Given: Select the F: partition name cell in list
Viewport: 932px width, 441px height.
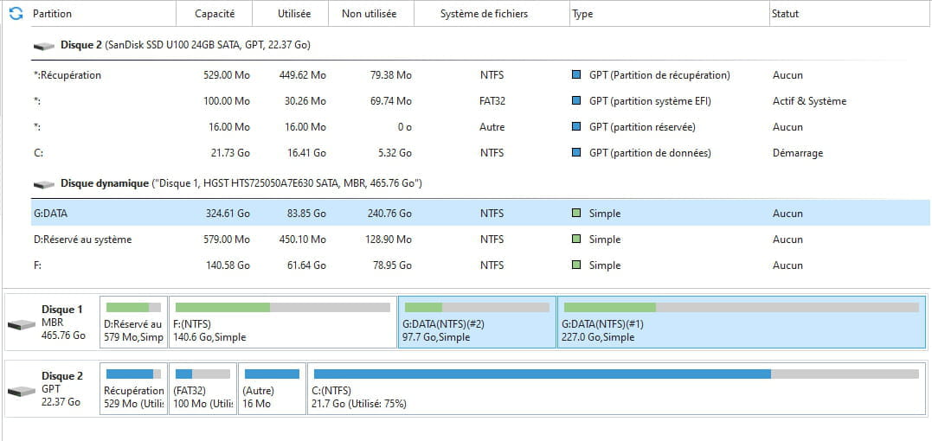Looking at the screenshot, I should (37, 265).
